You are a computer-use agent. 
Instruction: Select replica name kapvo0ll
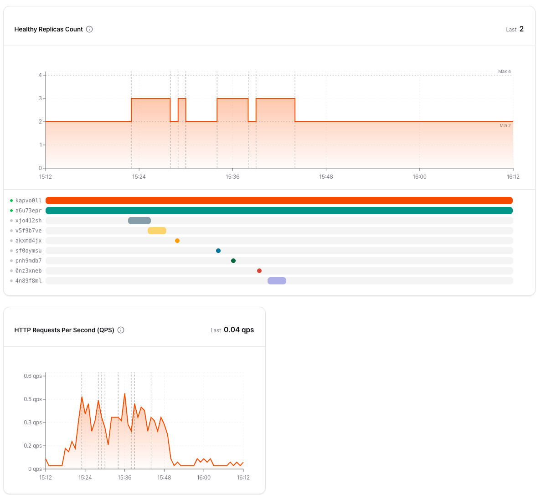click(28, 201)
